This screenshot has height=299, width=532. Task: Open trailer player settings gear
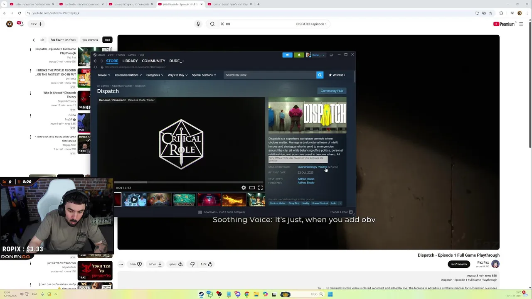point(244,188)
